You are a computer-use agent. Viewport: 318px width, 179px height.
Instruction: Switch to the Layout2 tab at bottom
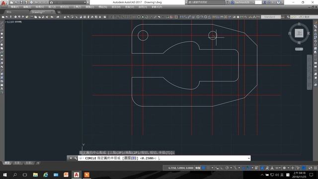coord(29,163)
